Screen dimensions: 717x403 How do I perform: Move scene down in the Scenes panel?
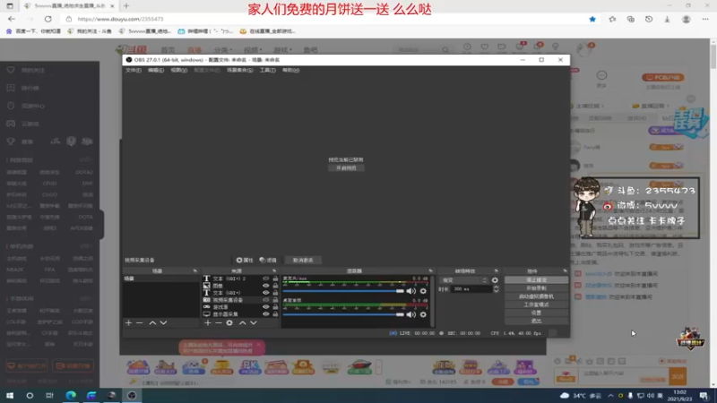click(163, 322)
